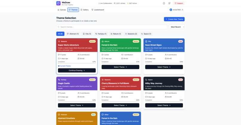Click the GitHub icon in header
Image resolution: width=241 pixels, height=125 pixels.
click(169, 3)
